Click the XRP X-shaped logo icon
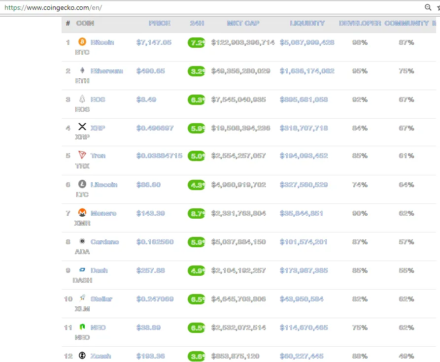 (82, 127)
